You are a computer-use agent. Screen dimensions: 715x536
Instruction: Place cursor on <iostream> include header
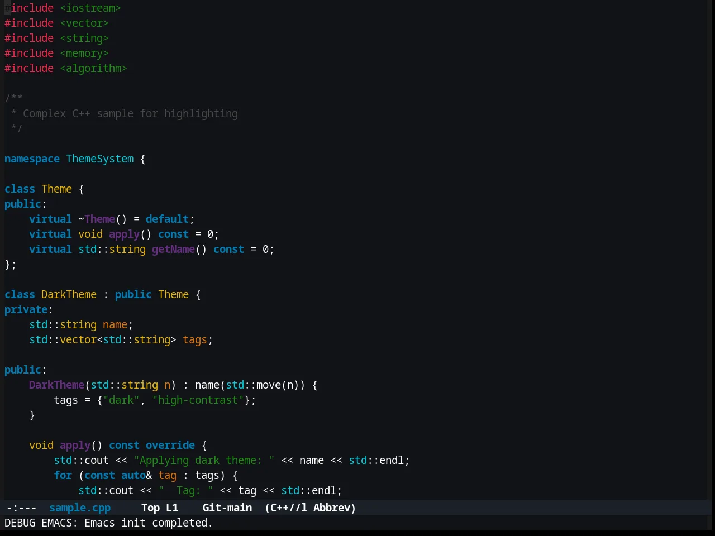90,8
